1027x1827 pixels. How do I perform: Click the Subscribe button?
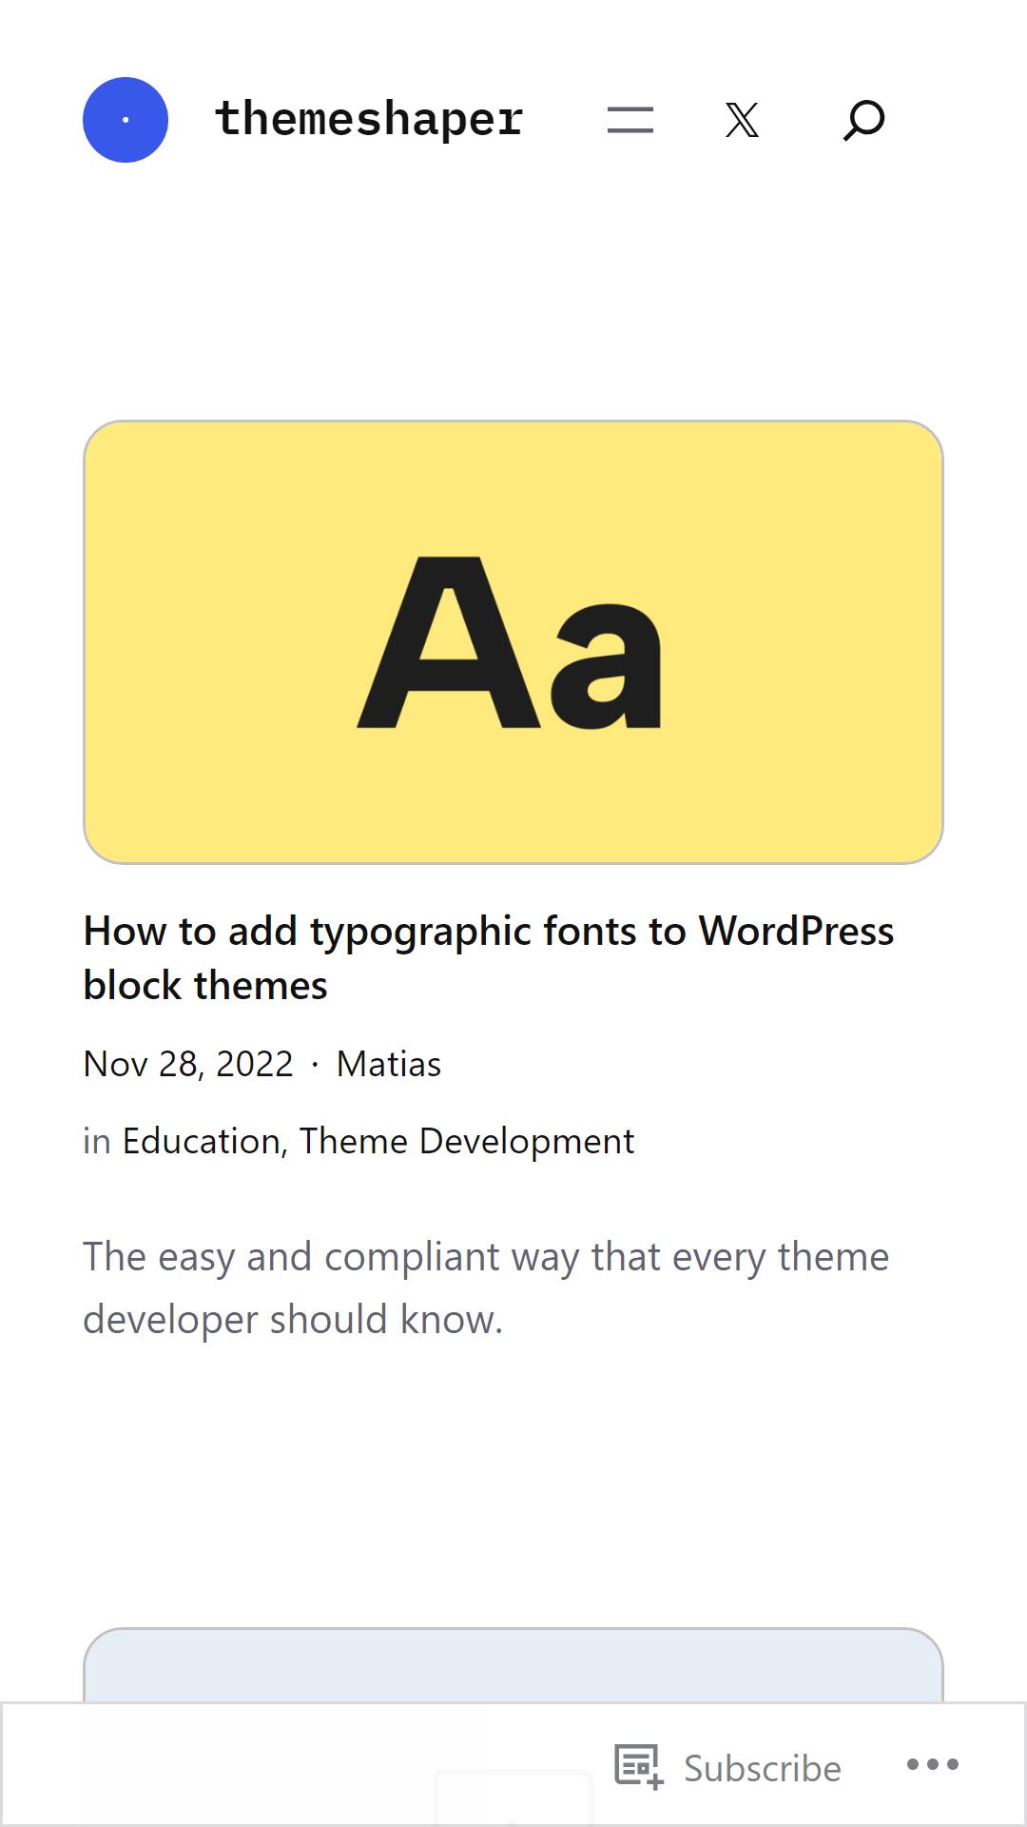(x=729, y=1768)
